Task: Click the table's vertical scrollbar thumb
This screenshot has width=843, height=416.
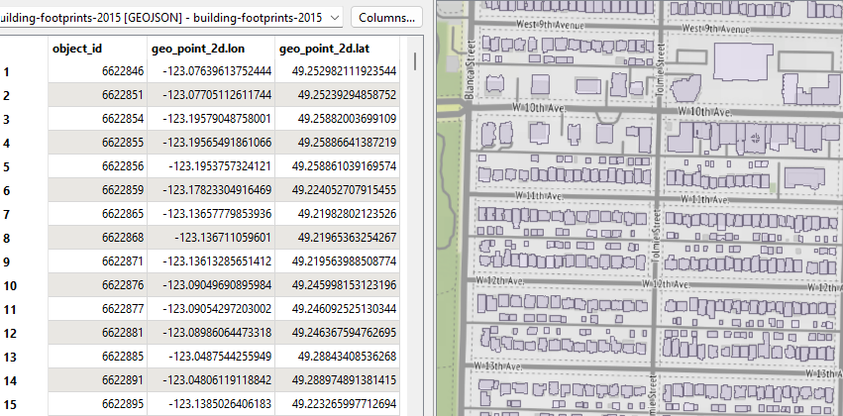Action: pyautogui.click(x=415, y=61)
